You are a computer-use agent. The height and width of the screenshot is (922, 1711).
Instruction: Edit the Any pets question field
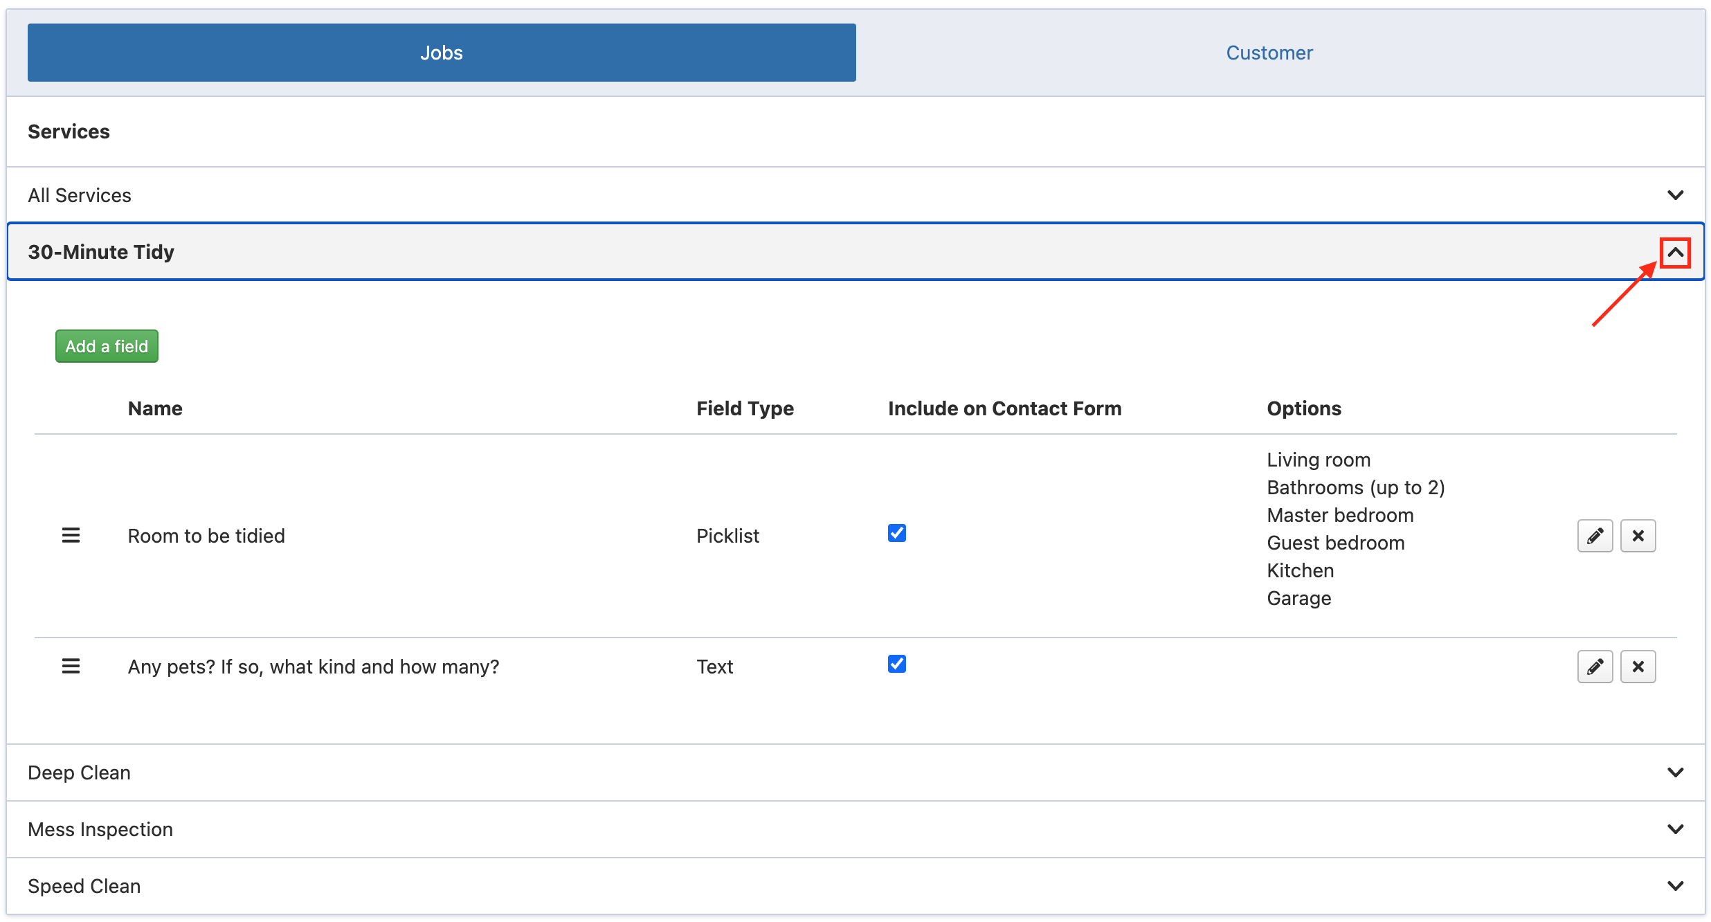[1595, 667]
